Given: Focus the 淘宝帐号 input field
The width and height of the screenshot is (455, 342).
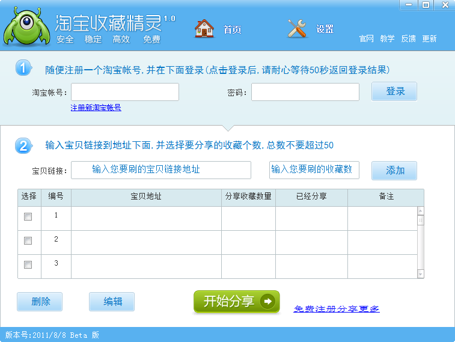Looking at the screenshot, I should coord(125,92).
